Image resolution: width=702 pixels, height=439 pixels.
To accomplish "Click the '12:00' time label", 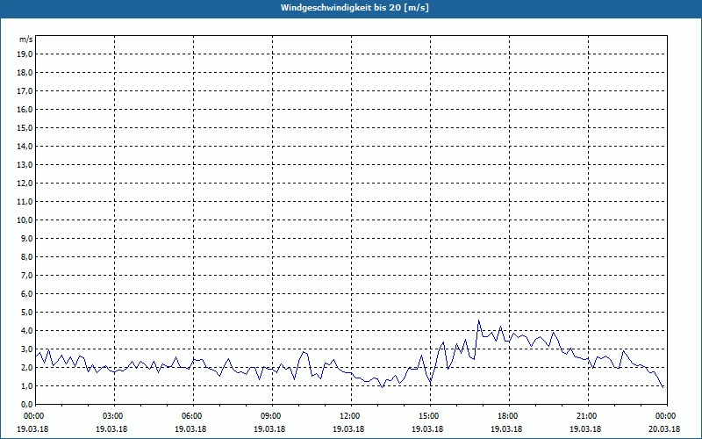I will (x=348, y=416).
